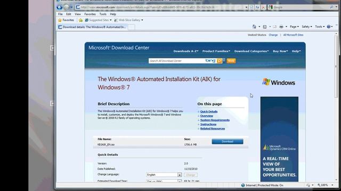This screenshot has height=191, width=341.
Task: Click the file name KB3AIK_EN.iso
Action: click(106, 144)
